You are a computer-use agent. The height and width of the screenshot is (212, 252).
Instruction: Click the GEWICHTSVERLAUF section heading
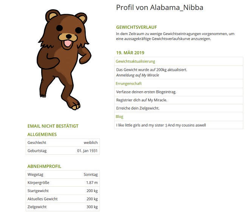[136, 27]
